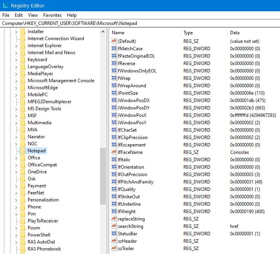The height and width of the screenshot is (254, 280).
Task: Click the tree scrollbar up arrow
Action: tap(103, 32)
